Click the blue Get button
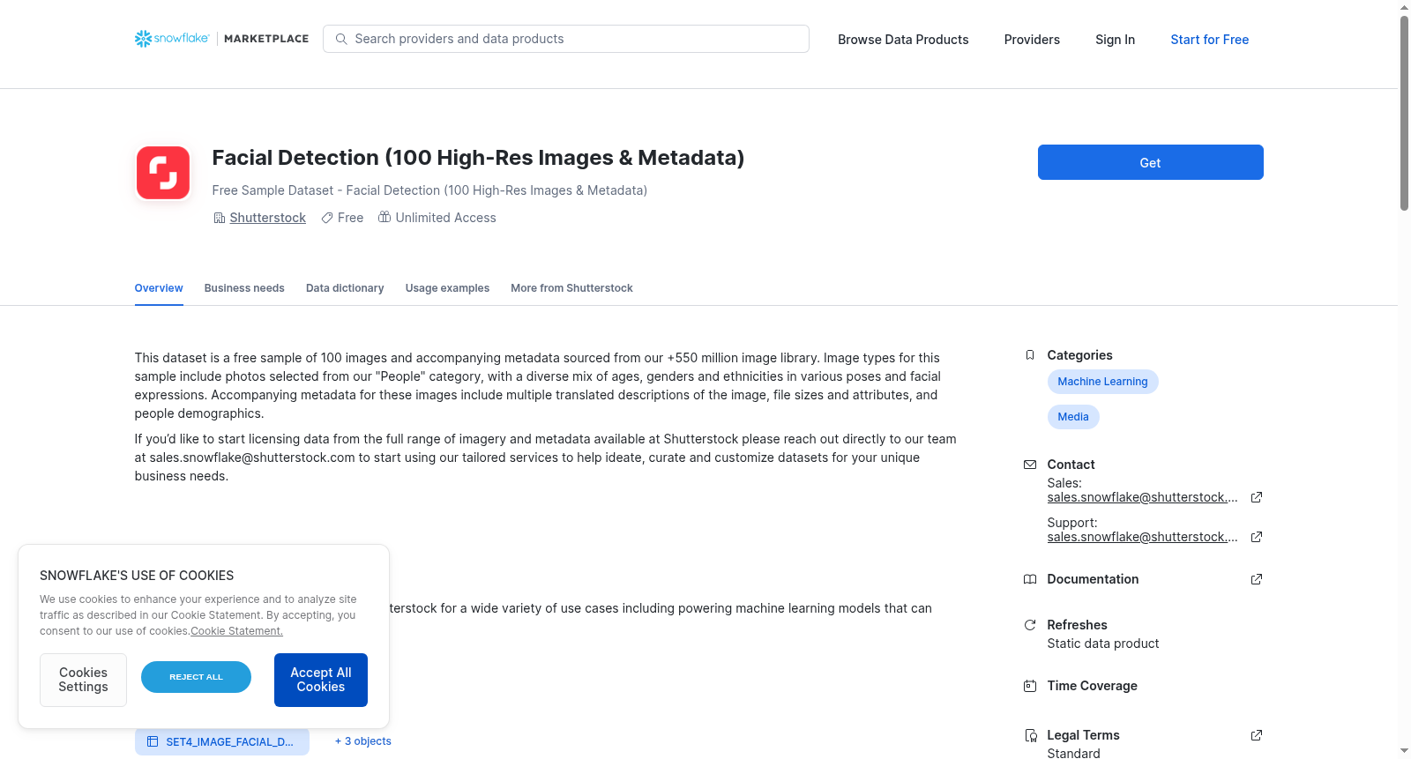This screenshot has height=759, width=1411. coord(1150,162)
